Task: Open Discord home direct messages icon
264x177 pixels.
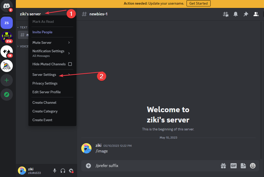Action: click(7, 6)
